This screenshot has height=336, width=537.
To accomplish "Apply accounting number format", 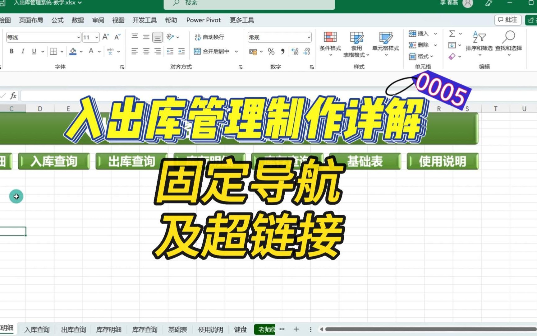I will click(x=253, y=52).
